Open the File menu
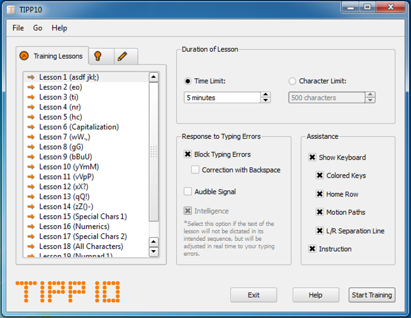 (18, 28)
